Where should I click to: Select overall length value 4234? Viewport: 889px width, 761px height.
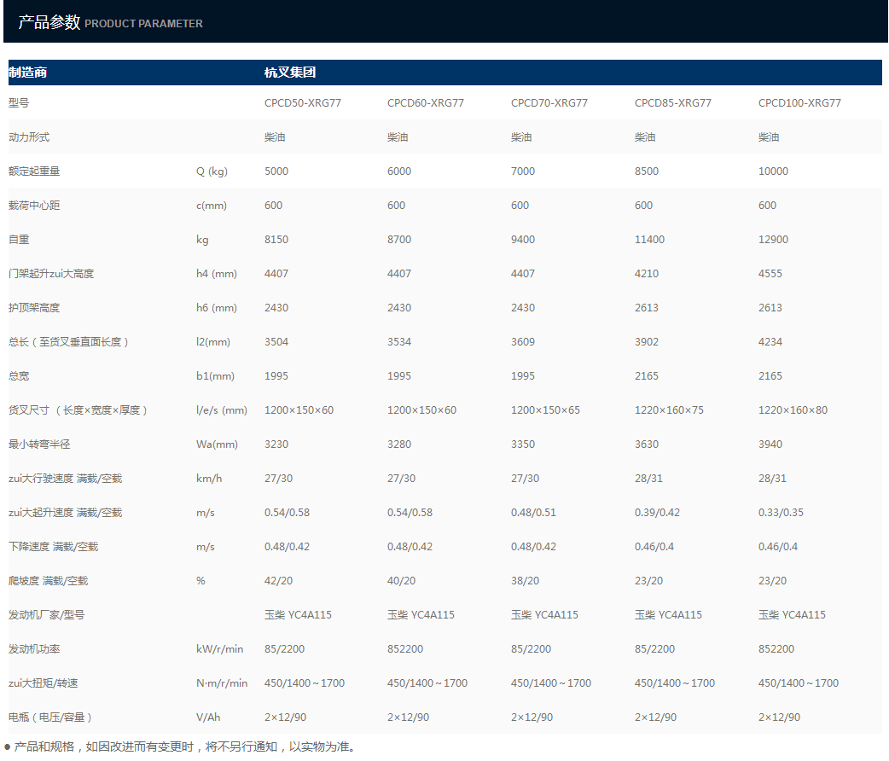[x=770, y=342]
